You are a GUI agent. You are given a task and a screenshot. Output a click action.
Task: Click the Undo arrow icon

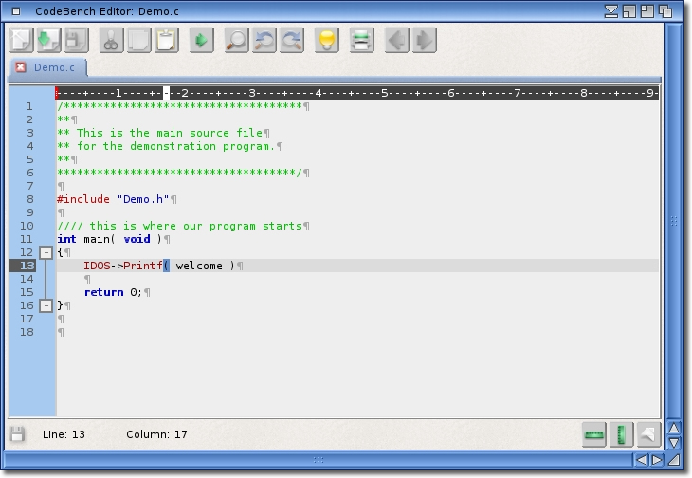tap(264, 40)
